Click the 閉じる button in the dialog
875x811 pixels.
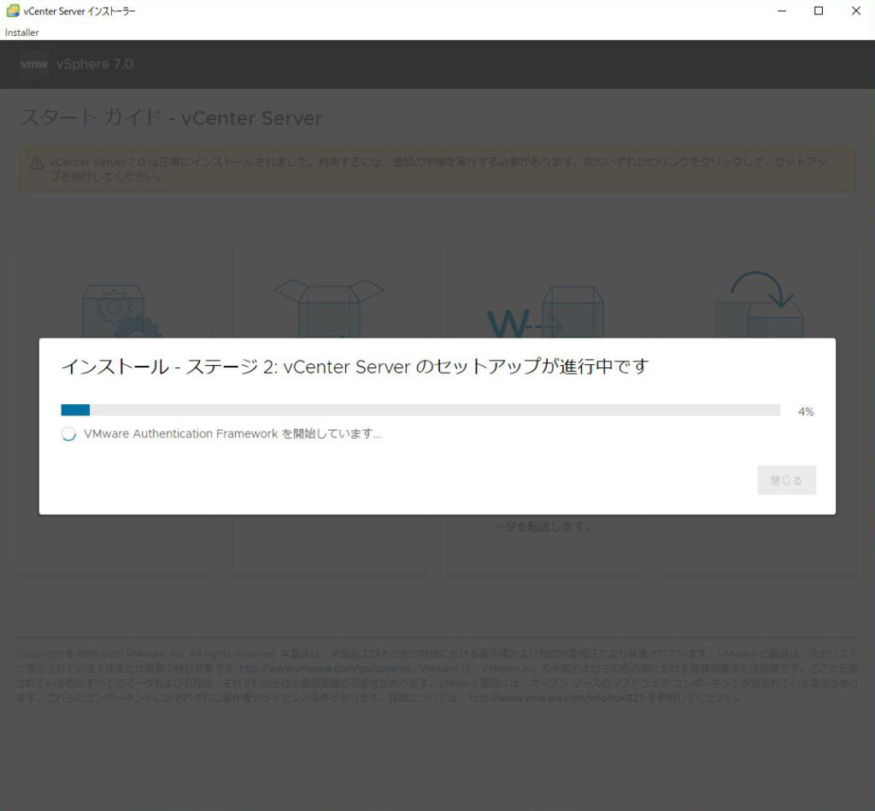click(786, 480)
